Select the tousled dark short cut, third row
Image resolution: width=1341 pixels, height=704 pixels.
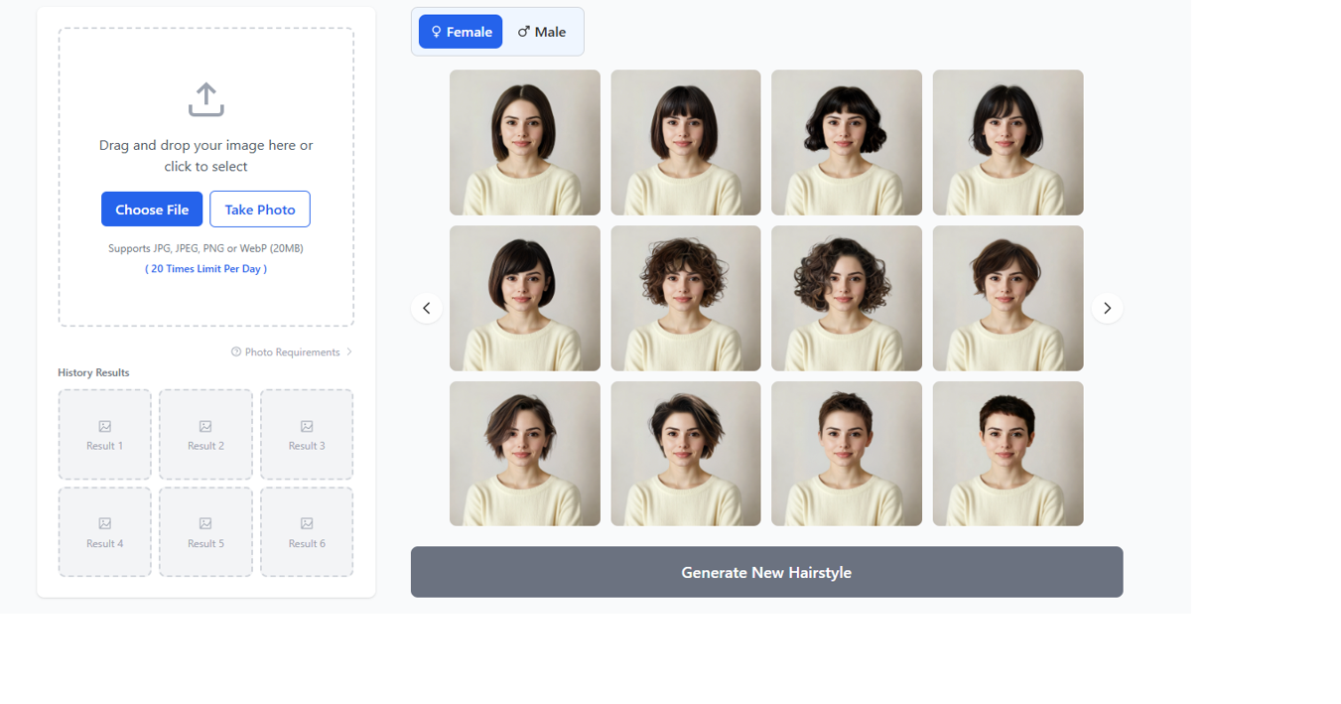686,454
